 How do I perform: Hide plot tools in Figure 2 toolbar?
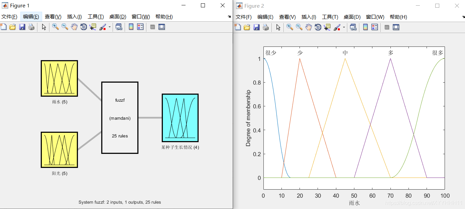pyautogui.click(x=387, y=27)
